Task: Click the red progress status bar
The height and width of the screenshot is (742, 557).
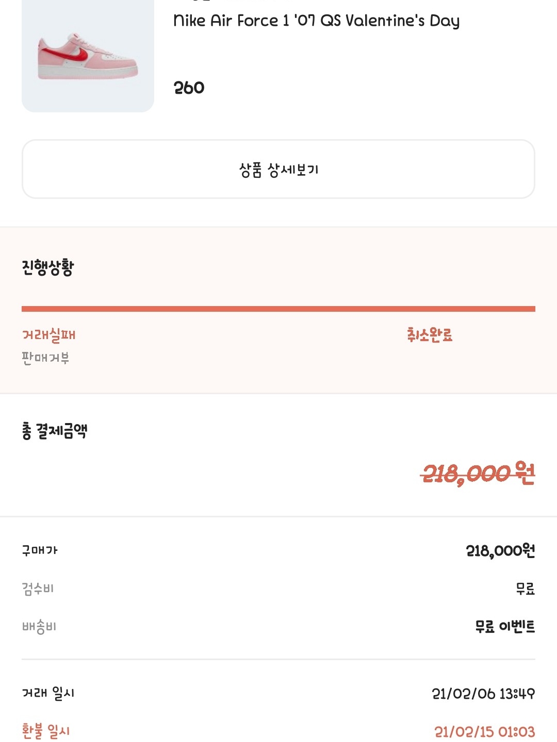Action: pos(278,309)
